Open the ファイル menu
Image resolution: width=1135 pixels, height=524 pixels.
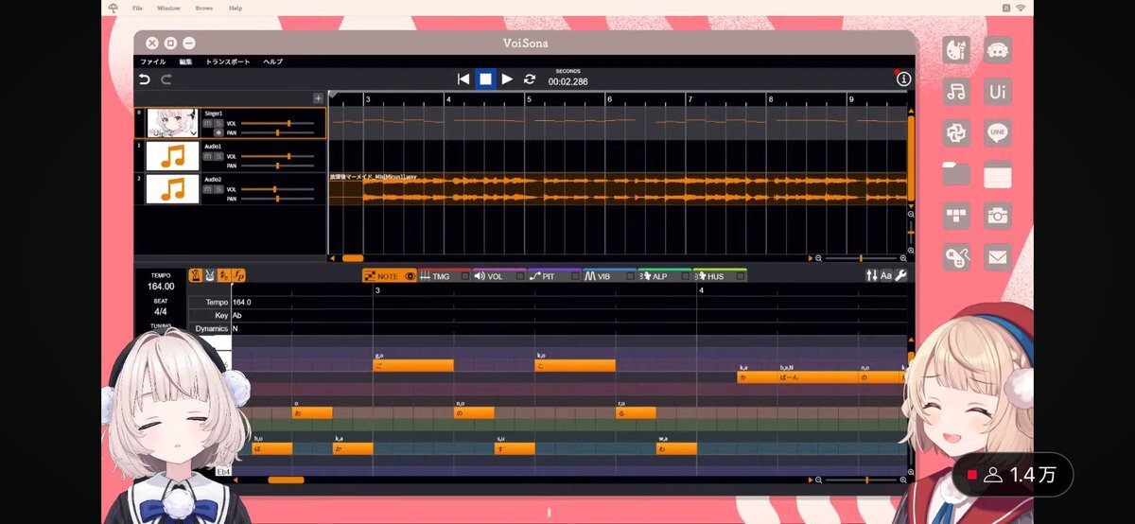point(152,61)
